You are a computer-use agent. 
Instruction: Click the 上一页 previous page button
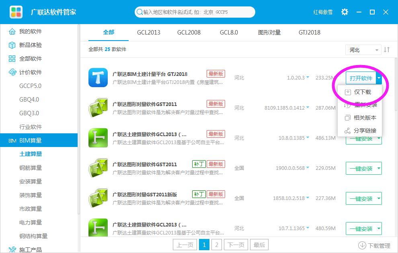[x=185, y=245]
